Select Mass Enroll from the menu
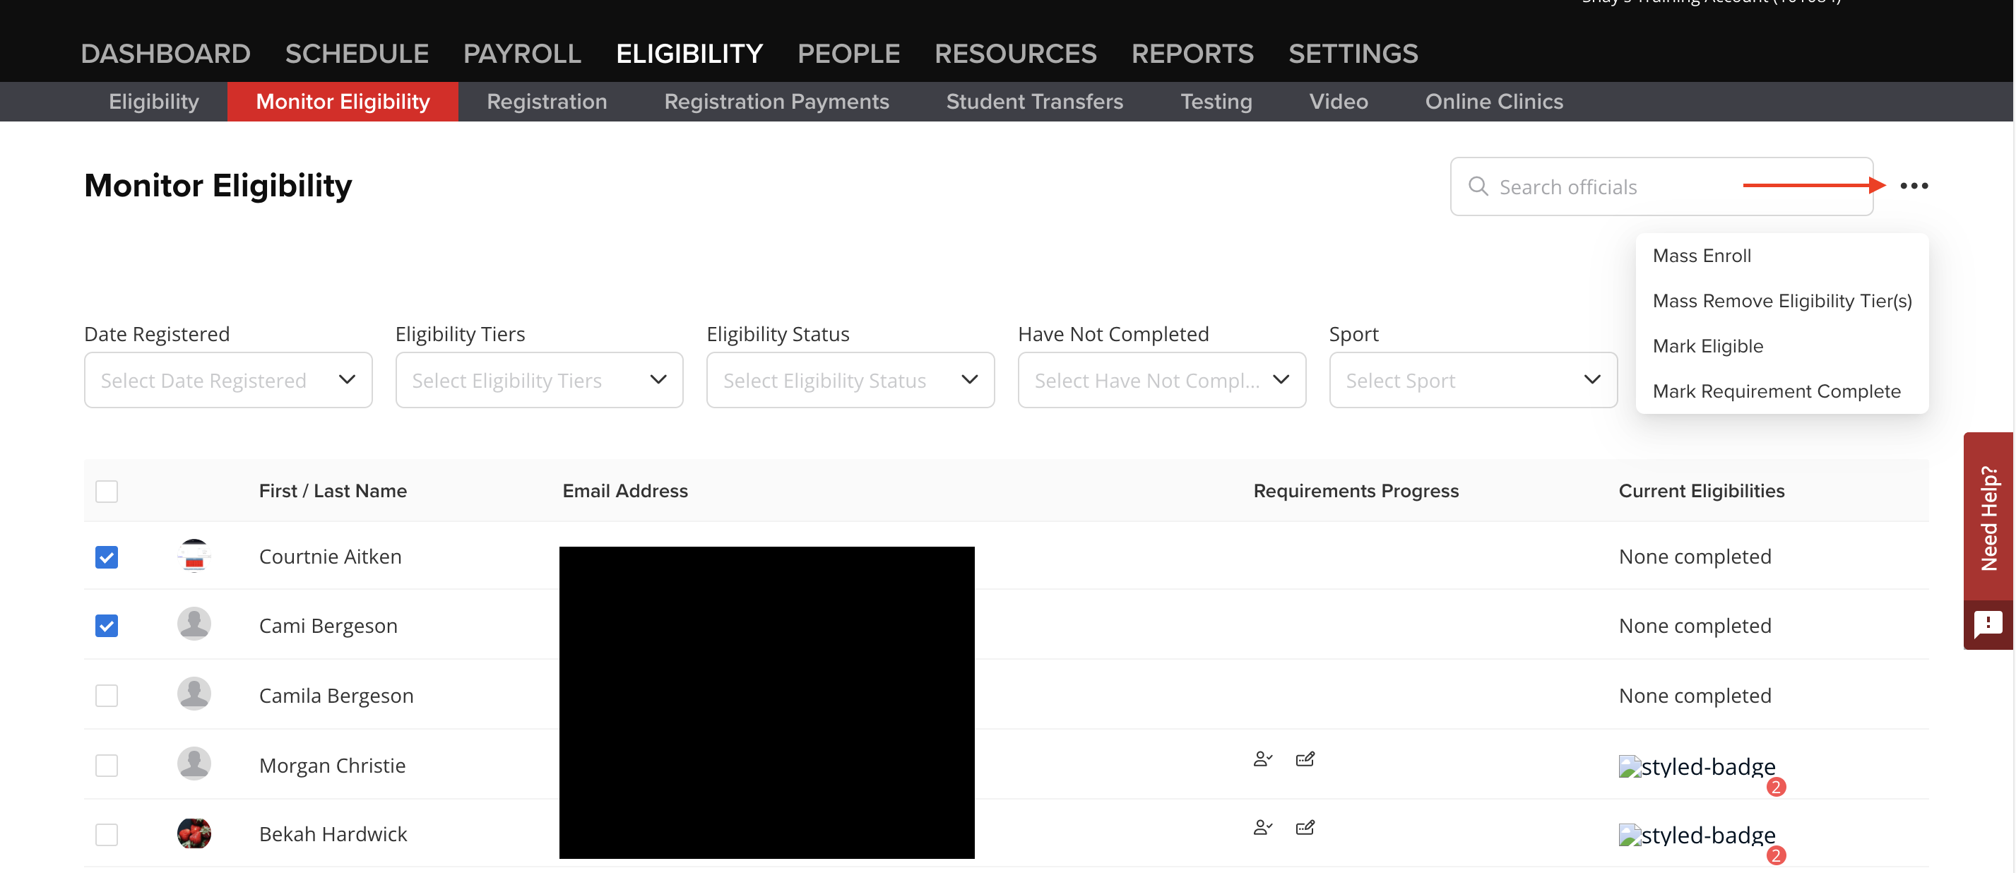Screen dimensions: 2016x873 coord(1702,255)
